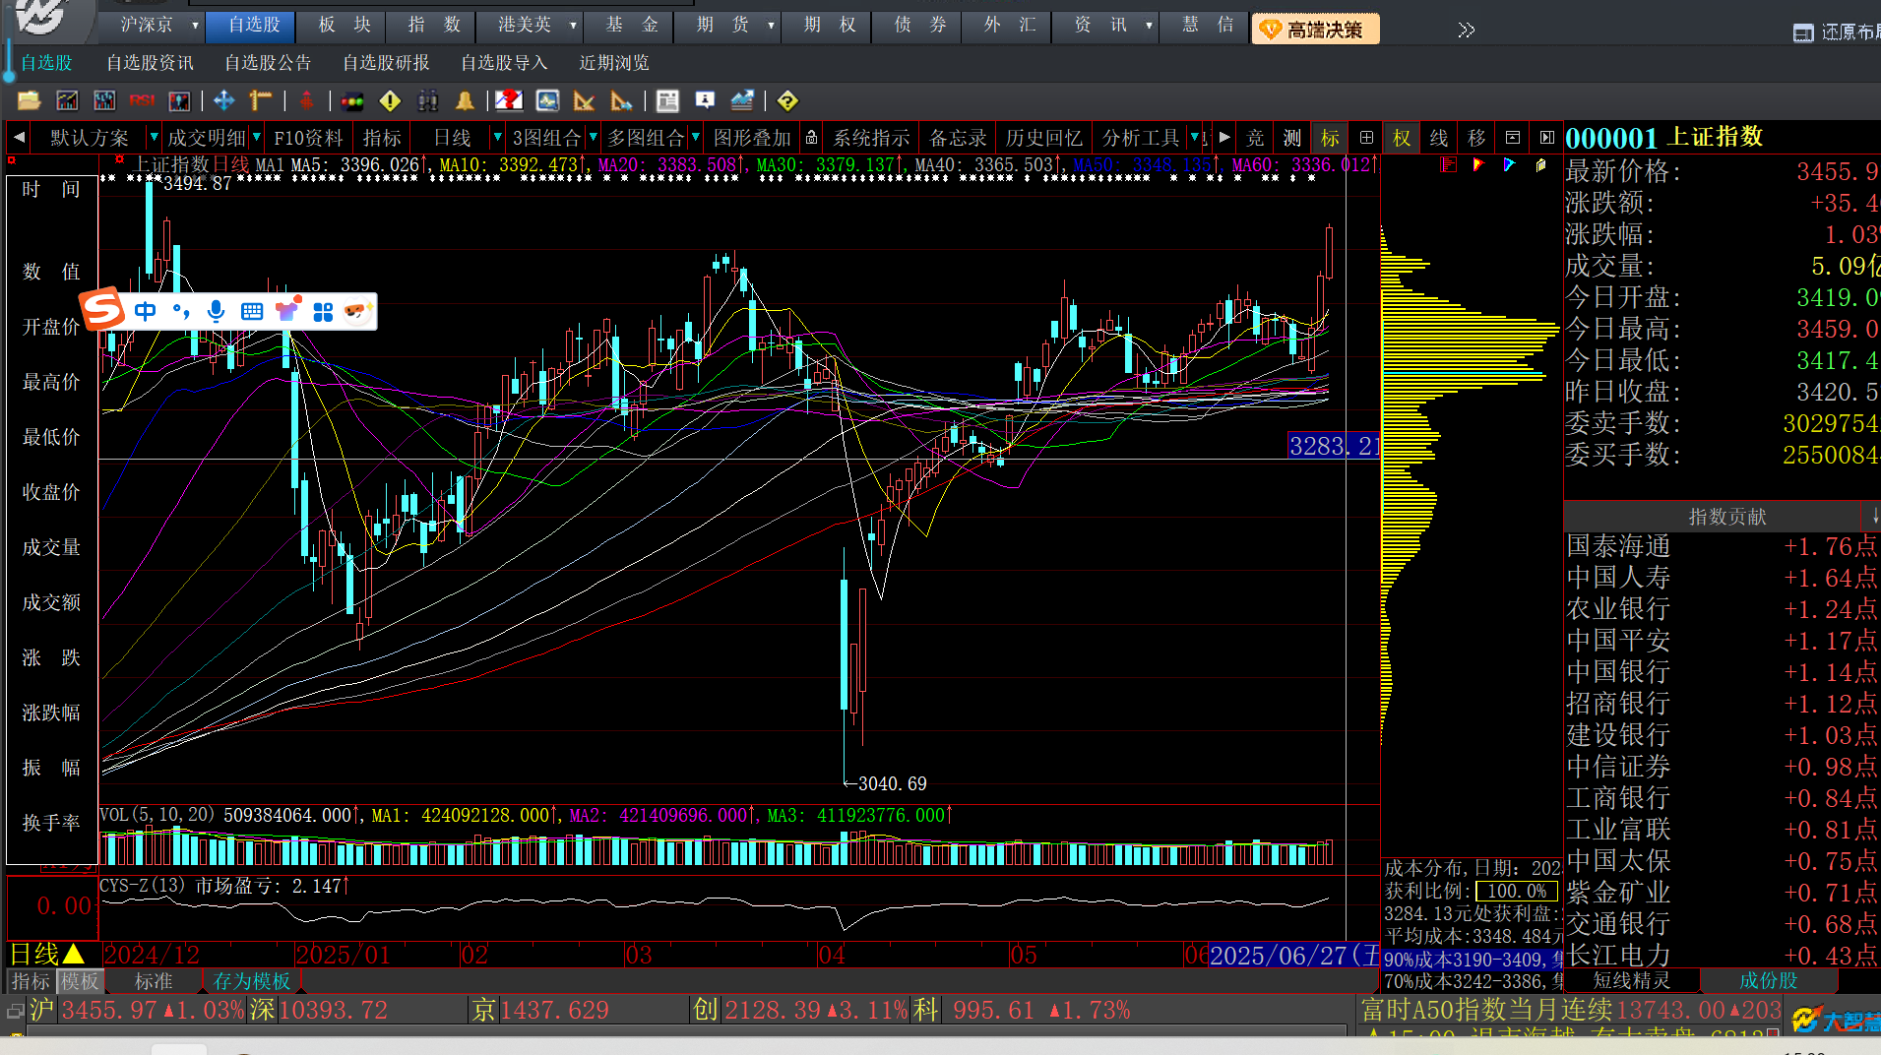
Task: Open the binoculars search tool
Action: pos(427,100)
